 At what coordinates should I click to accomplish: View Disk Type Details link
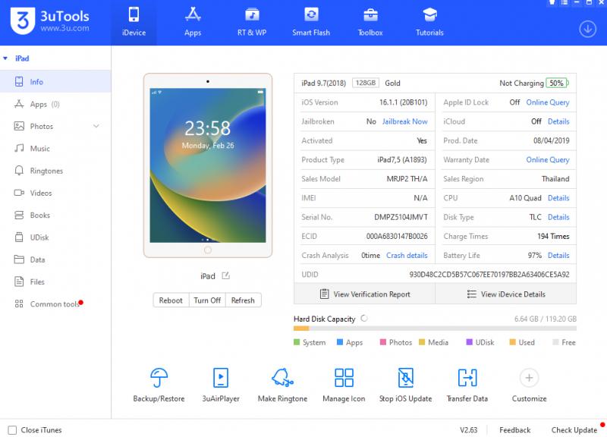pos(558,217)
